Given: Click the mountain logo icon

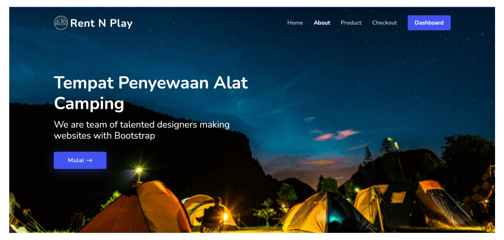Looking at the screenshot, I should click(61, 23).
